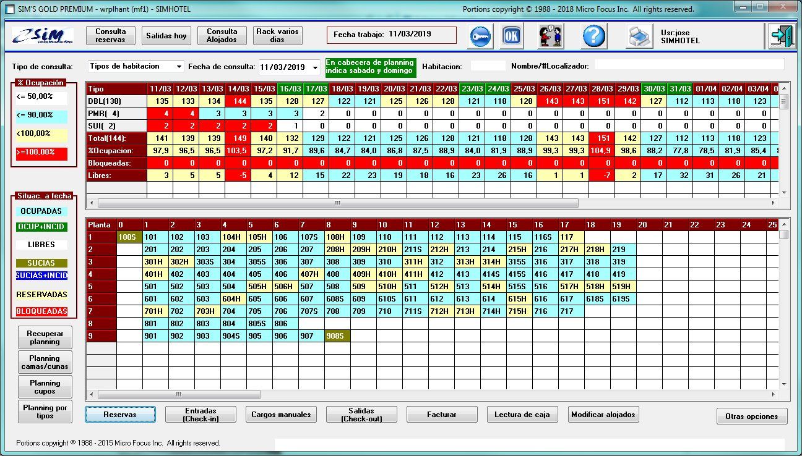Viewport: 802px width, 456px height.
Task: Click the 28/03 date column header
Action: [602, 89]
